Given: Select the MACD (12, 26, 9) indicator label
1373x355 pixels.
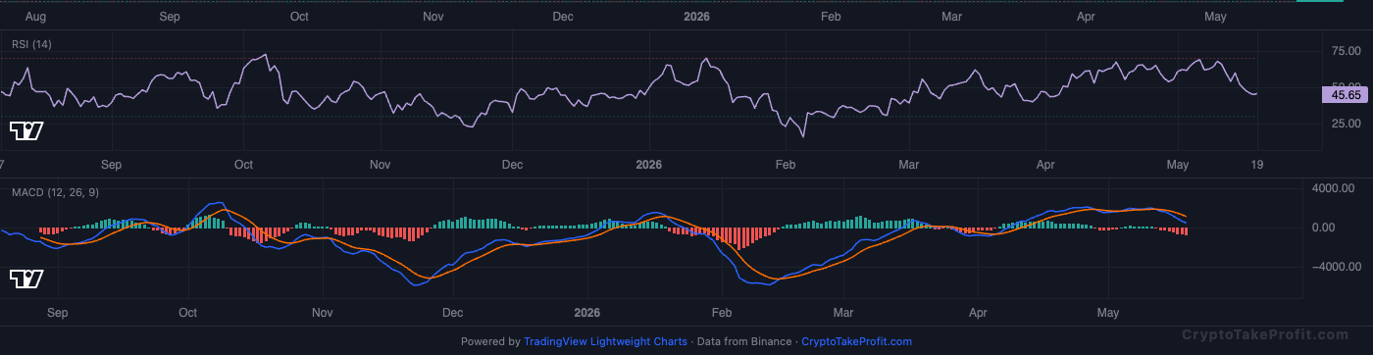Looking at the screenshot, I should (54, 193).
